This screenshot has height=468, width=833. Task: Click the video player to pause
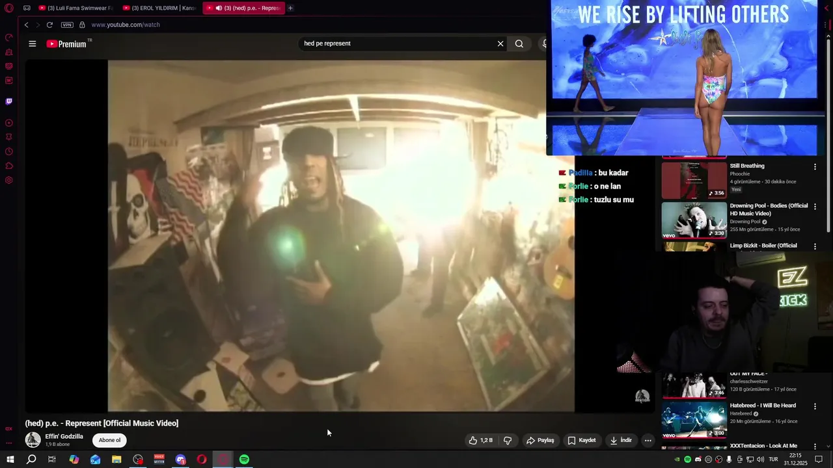point(341,236)
